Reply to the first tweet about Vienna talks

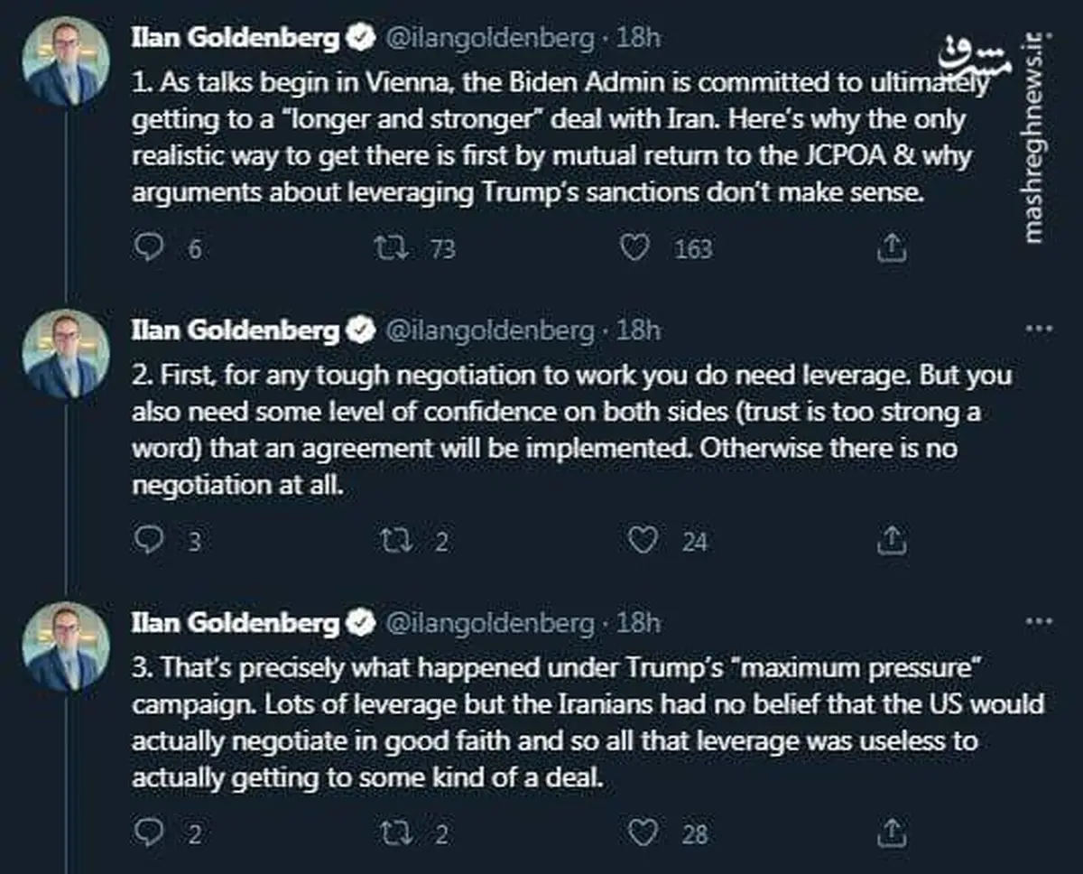[x=147, y=246]
